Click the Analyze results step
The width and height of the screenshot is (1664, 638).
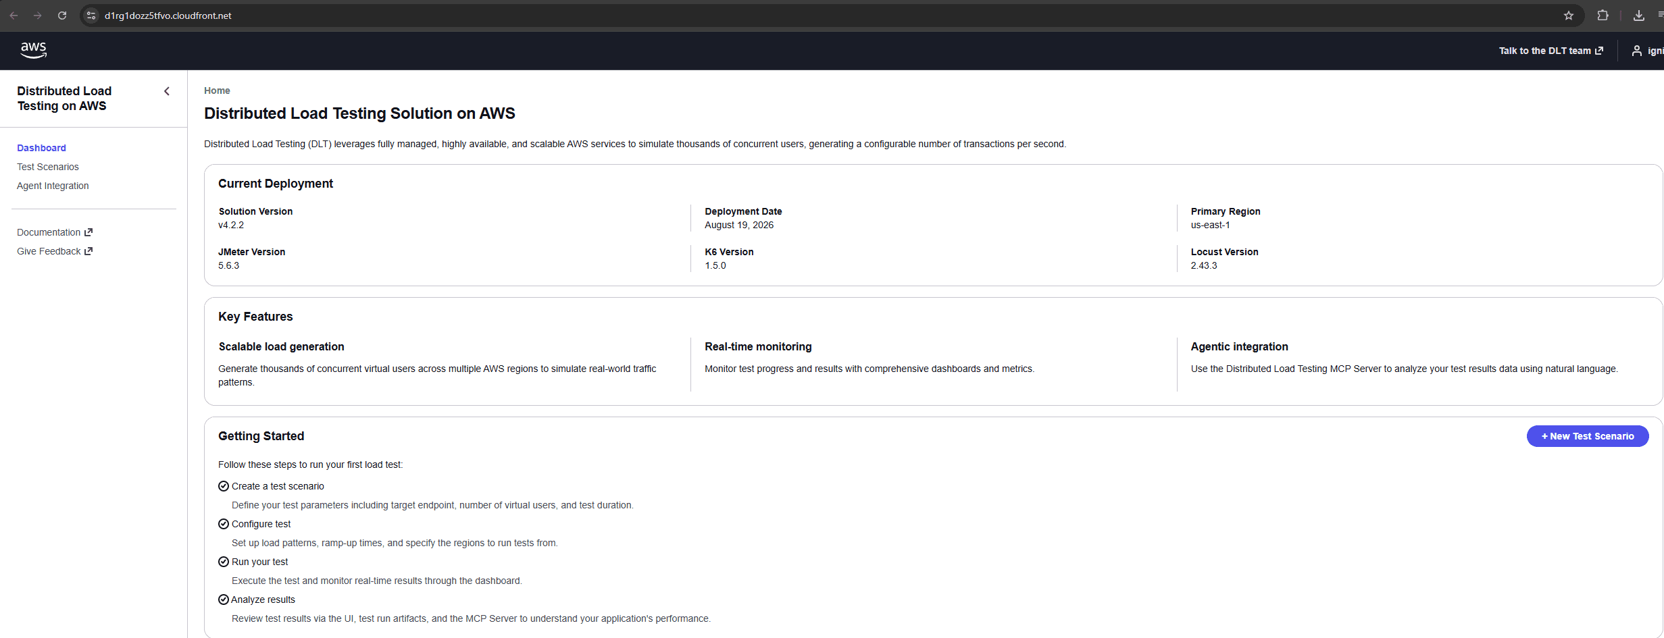coord(263,600)
